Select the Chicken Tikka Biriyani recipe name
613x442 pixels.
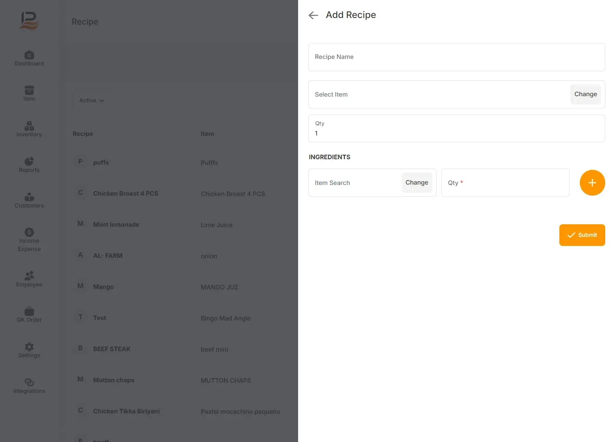[126, 411]
